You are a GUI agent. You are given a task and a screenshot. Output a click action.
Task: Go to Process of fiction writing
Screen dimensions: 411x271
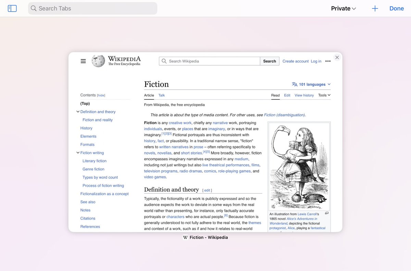point(103,186)
